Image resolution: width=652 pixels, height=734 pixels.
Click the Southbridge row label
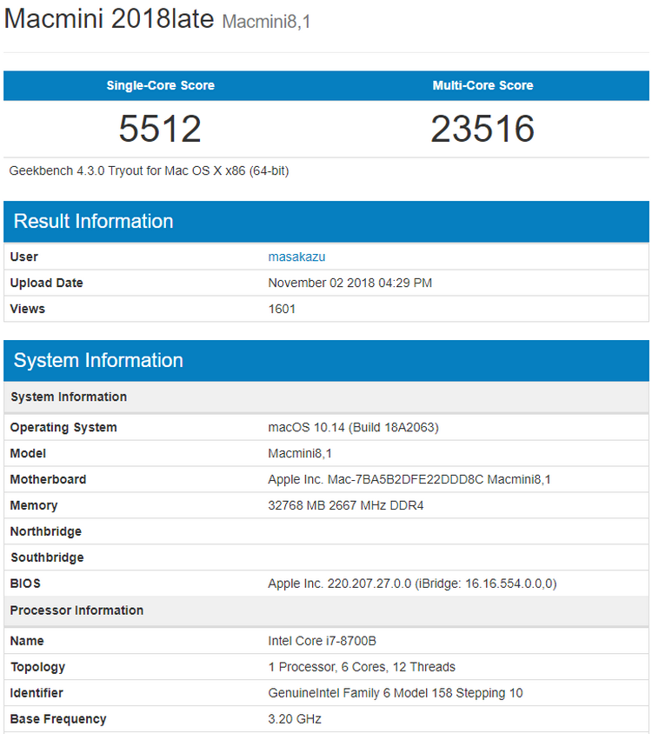(47, 557)
